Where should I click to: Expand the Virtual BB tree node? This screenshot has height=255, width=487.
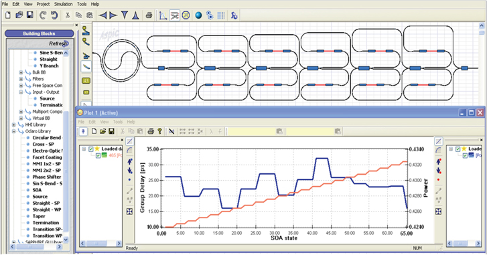pos(21,118)
